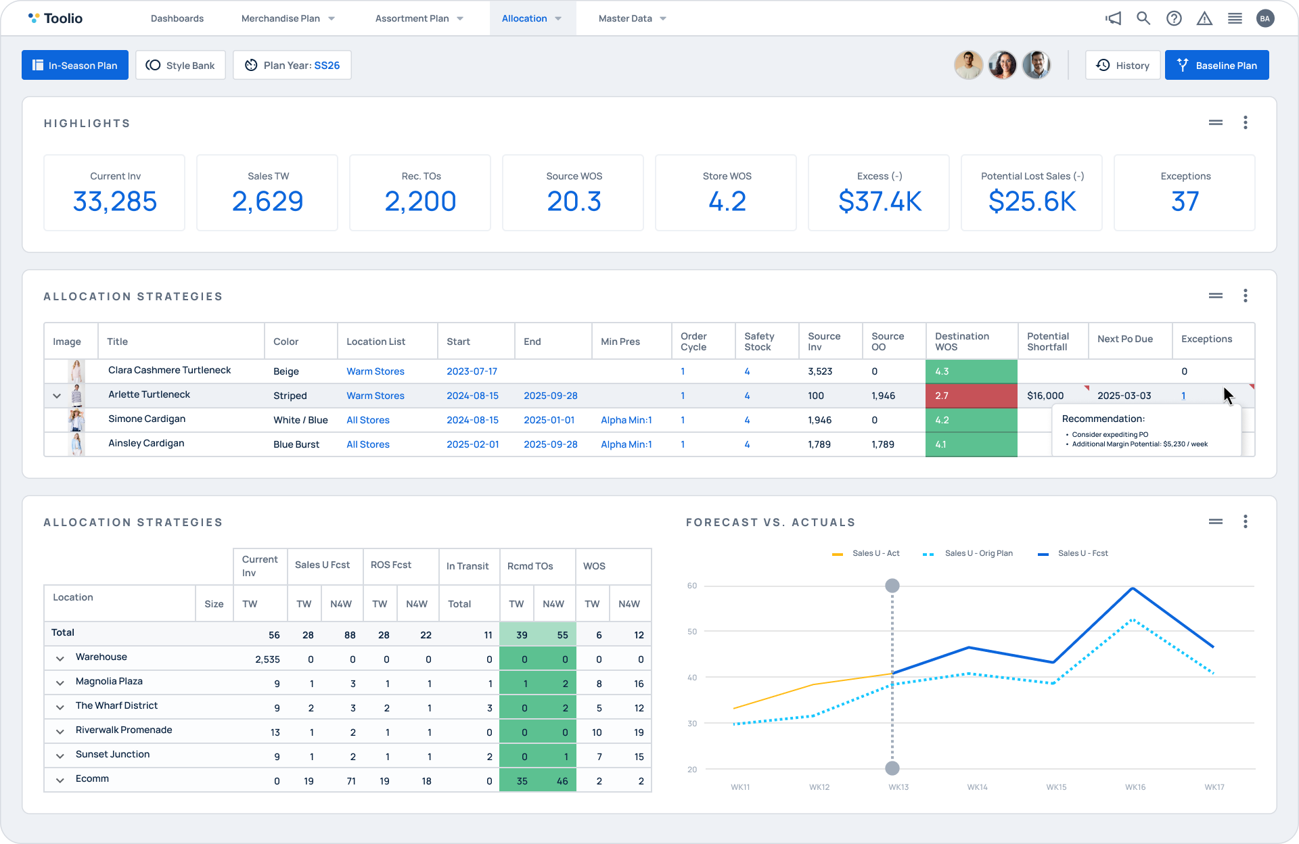Open the kebab menu on Forecast vs Actuals
Viewport: 1299px width, 844px height.
1246,521
